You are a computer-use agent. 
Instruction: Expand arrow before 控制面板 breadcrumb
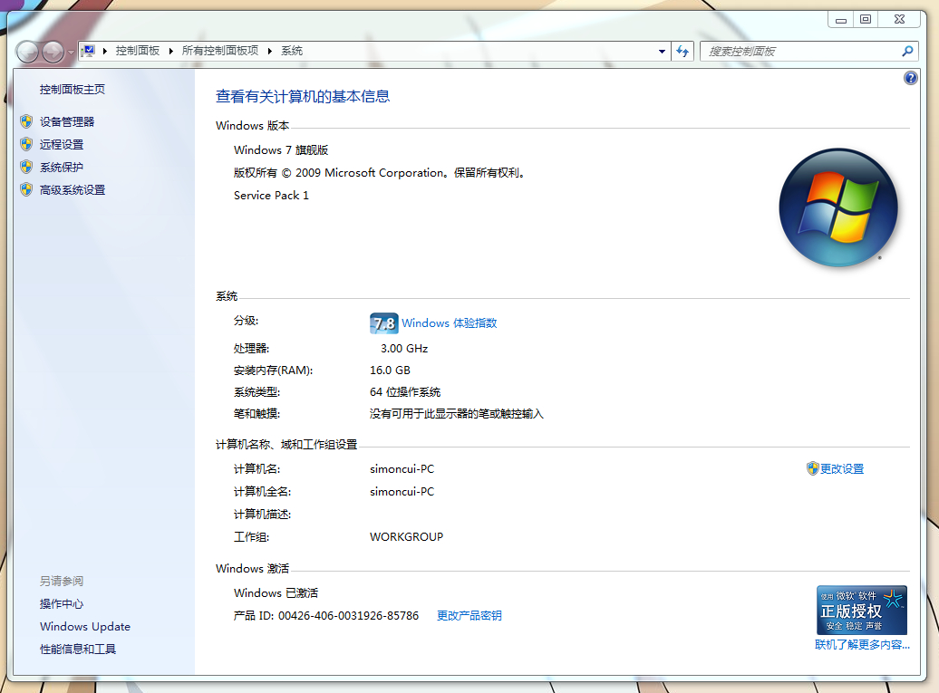105,51
